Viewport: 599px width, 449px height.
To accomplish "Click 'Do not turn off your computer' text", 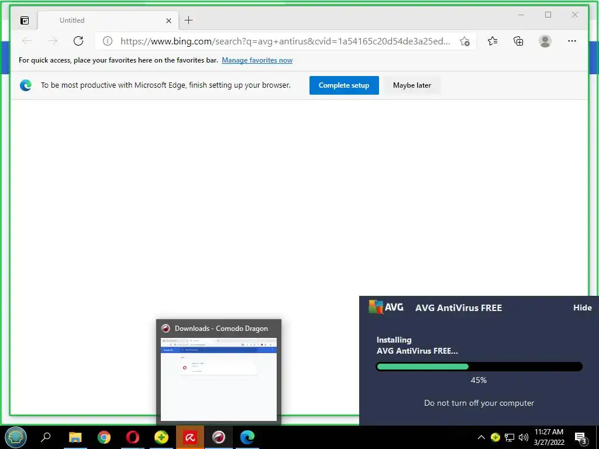I will coord(479,403).
